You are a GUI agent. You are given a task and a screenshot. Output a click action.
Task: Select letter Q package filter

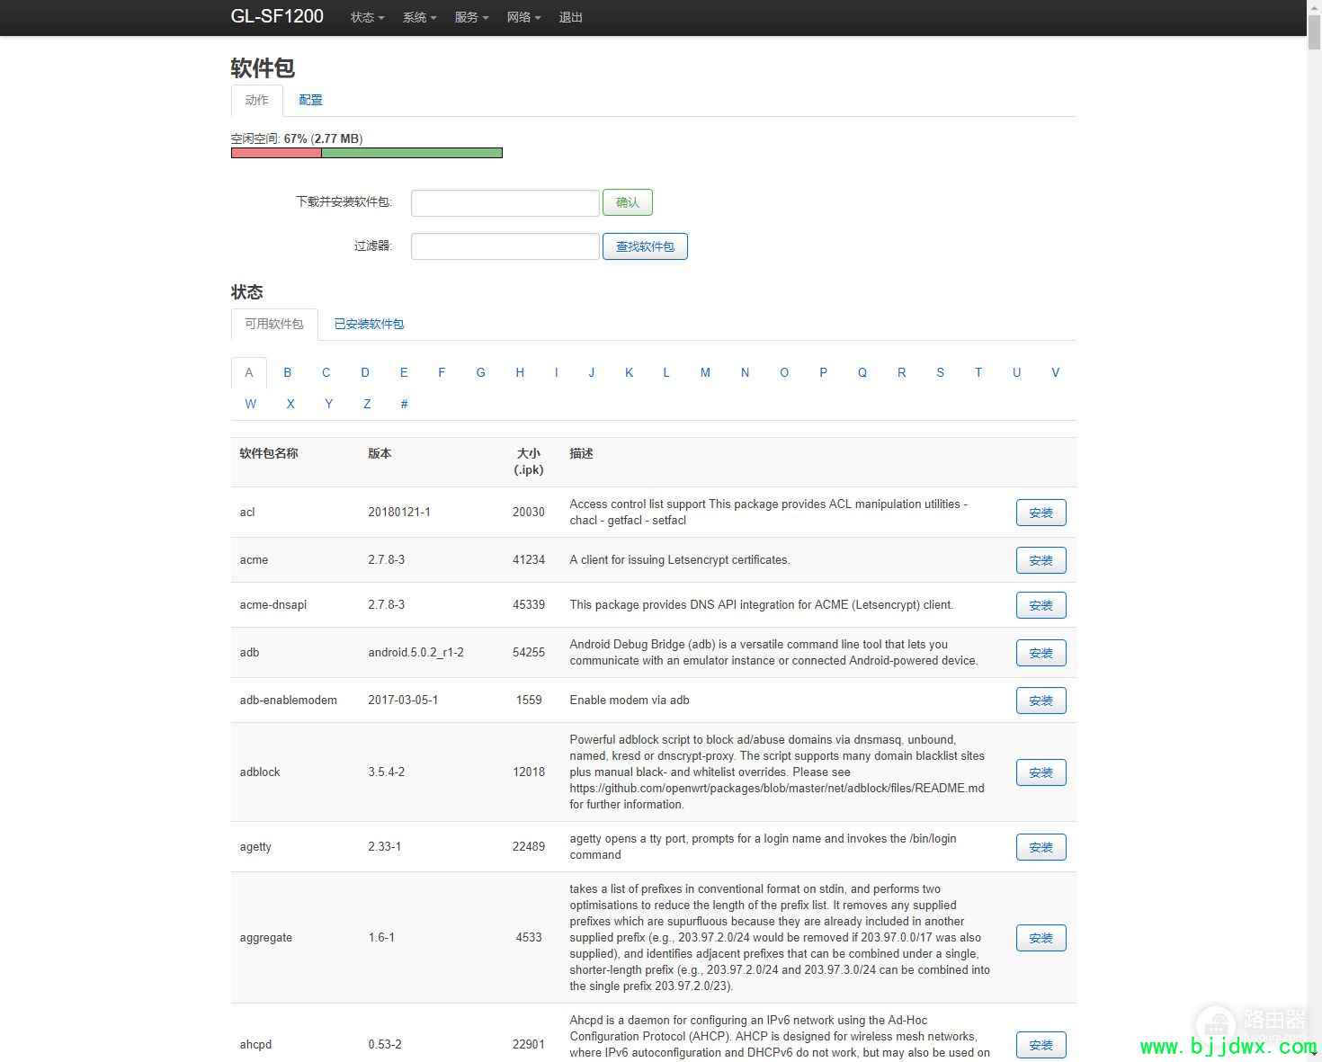point(862,372)
